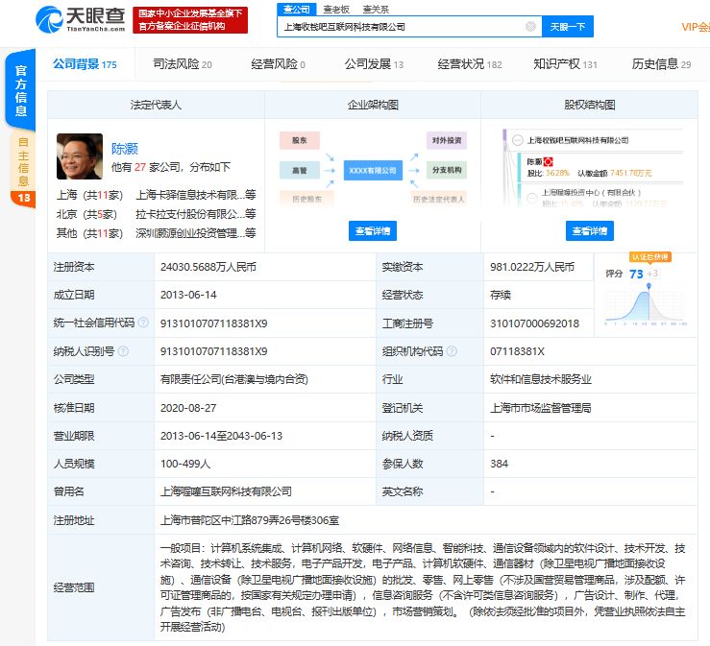Open help icon next to 组织机构代码

coord(452,351)
